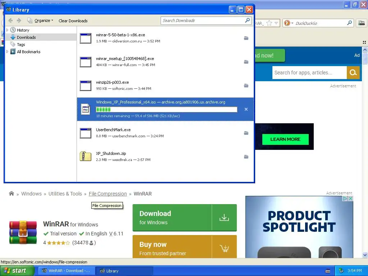
Task: Close the Product Spotlight ad
Action: (350, 198)
